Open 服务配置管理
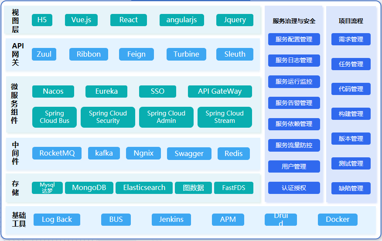Viewport: 382px width, 241px height. 294,39
